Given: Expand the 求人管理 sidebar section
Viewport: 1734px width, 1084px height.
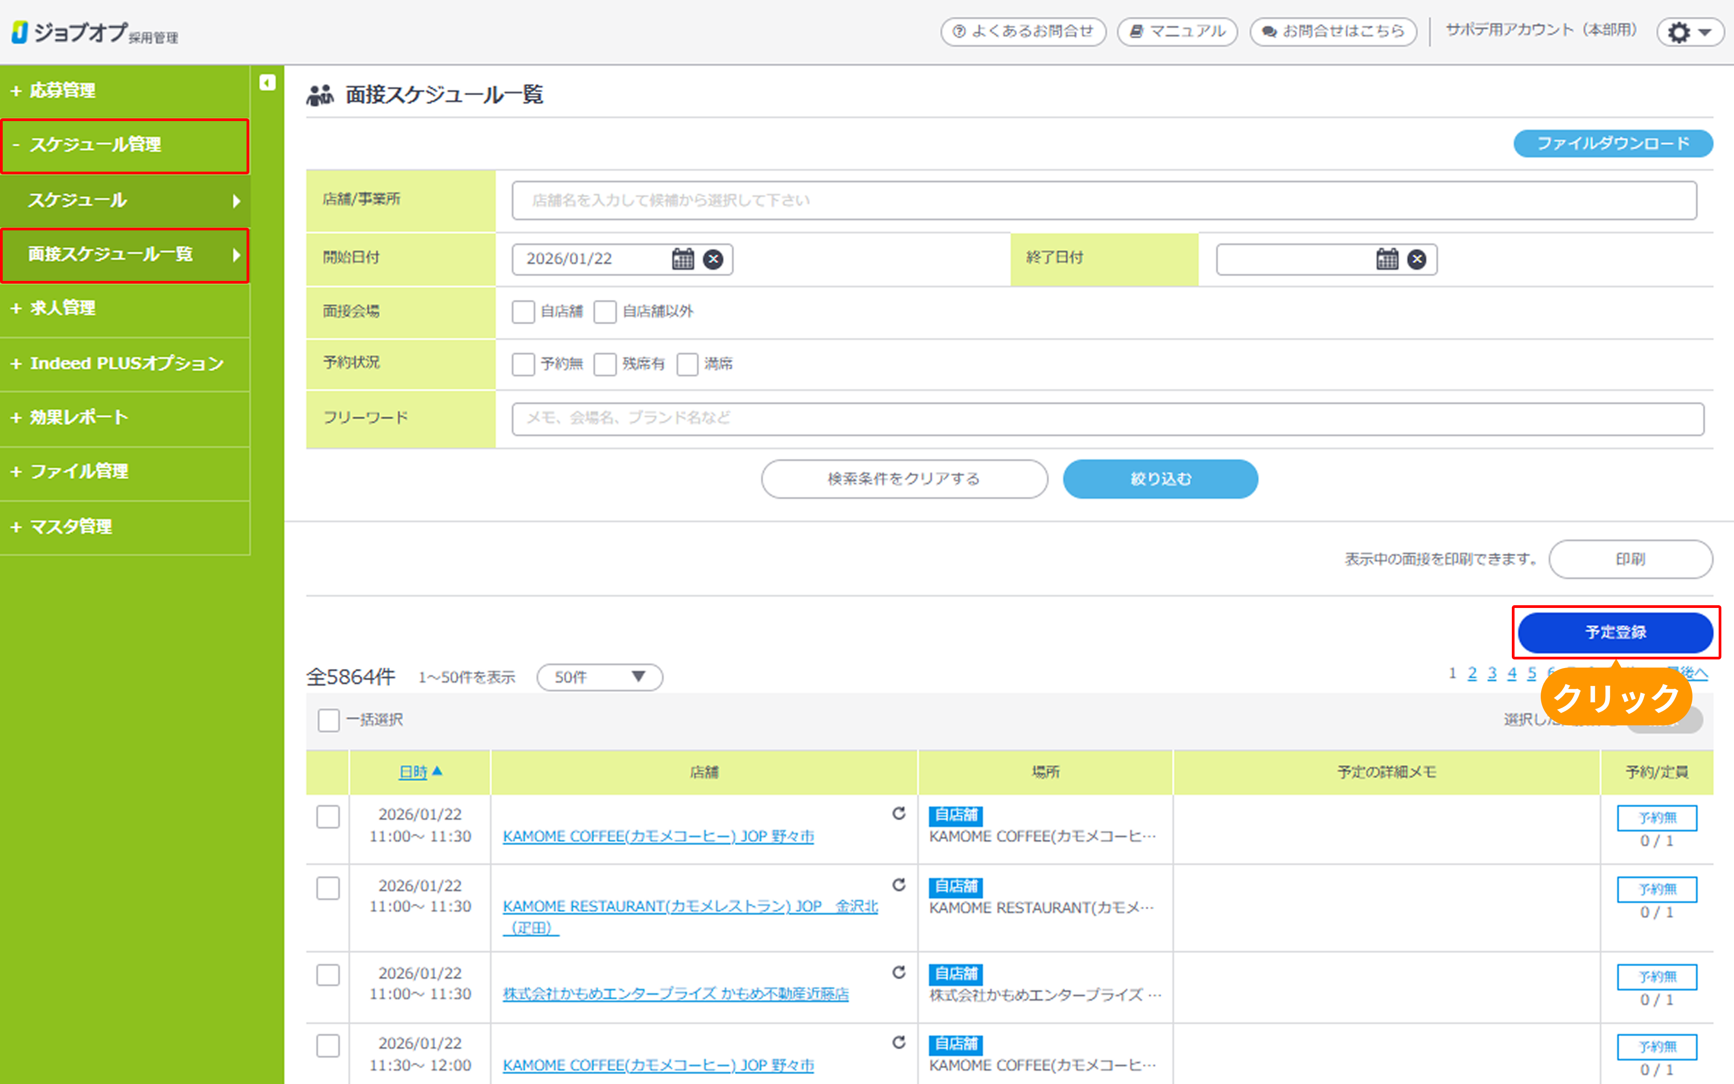Looking at the screenshot, I should pos(62,308).
